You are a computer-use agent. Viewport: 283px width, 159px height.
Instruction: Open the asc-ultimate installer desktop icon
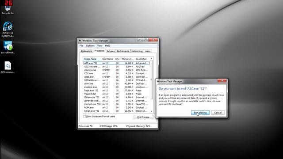point(8,47)
